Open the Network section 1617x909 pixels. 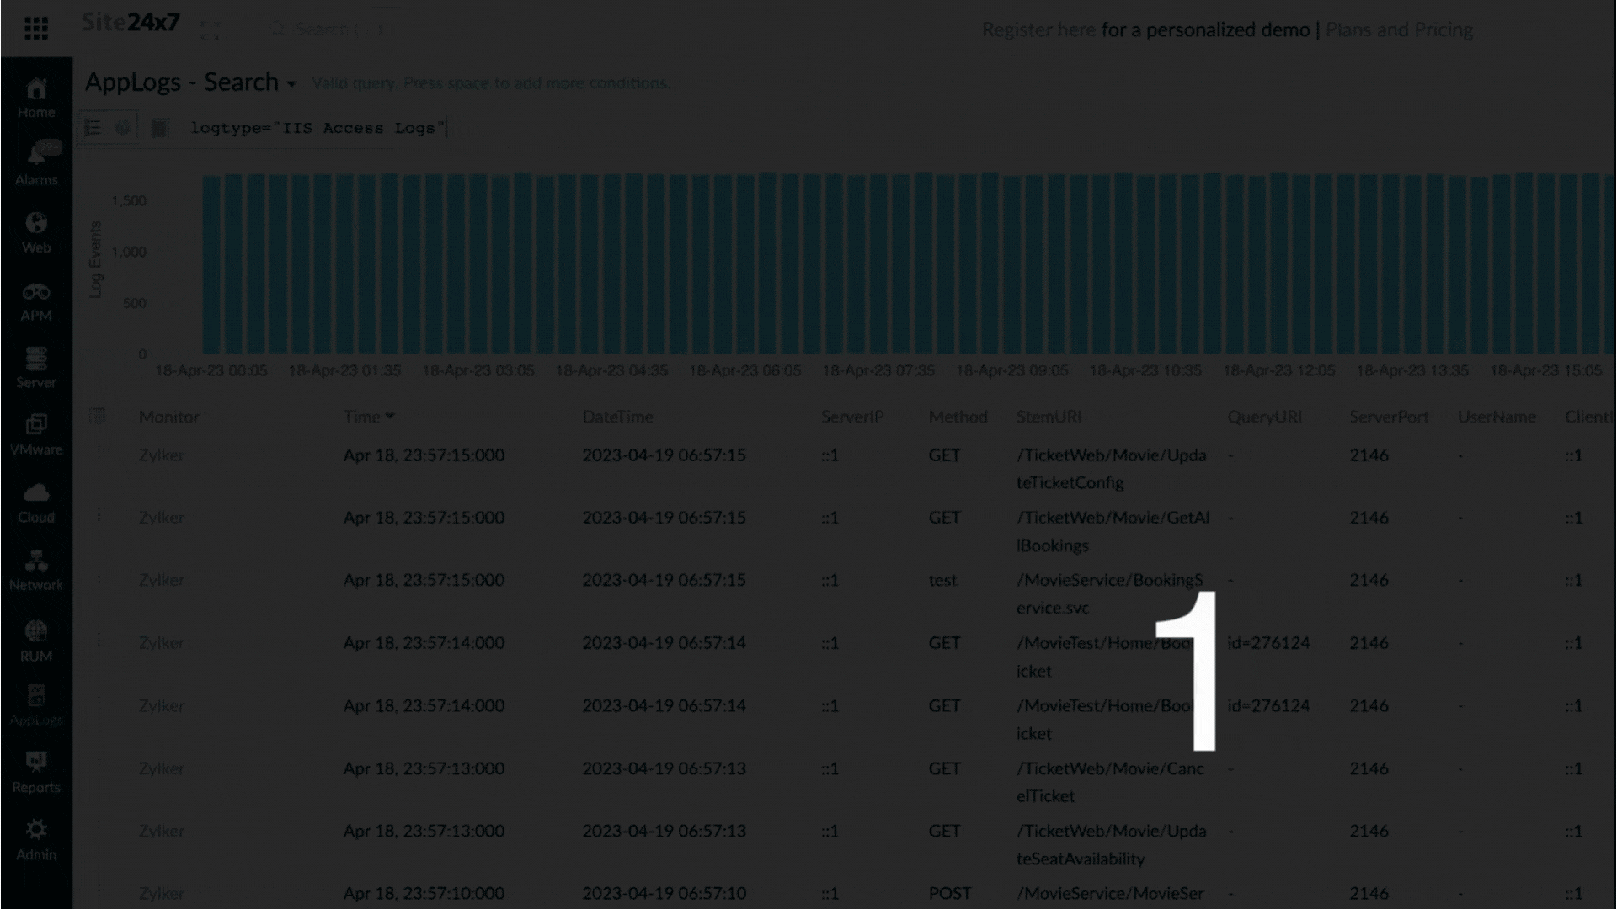pyautogui.click(x=36, y=570)
